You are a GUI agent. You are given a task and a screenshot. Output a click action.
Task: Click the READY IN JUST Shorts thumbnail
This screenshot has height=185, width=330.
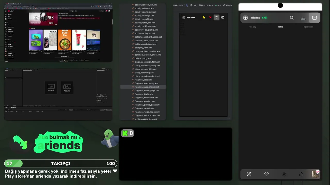[x=64, y=40]
